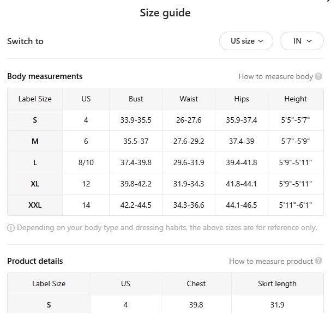
Task: Click the help icon beside How to measure product
Action: point(318,262)
